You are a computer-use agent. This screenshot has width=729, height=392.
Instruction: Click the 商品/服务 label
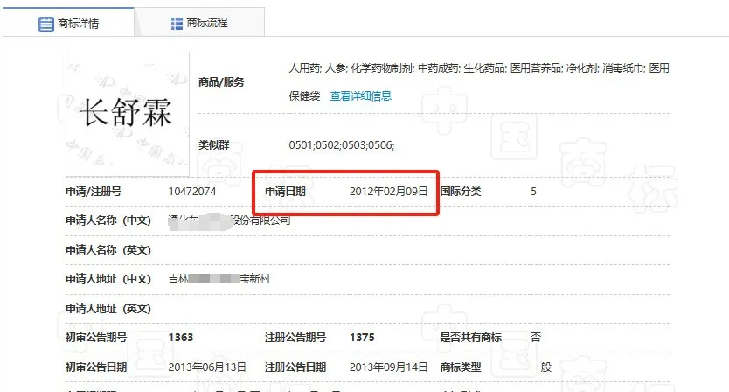221,82
